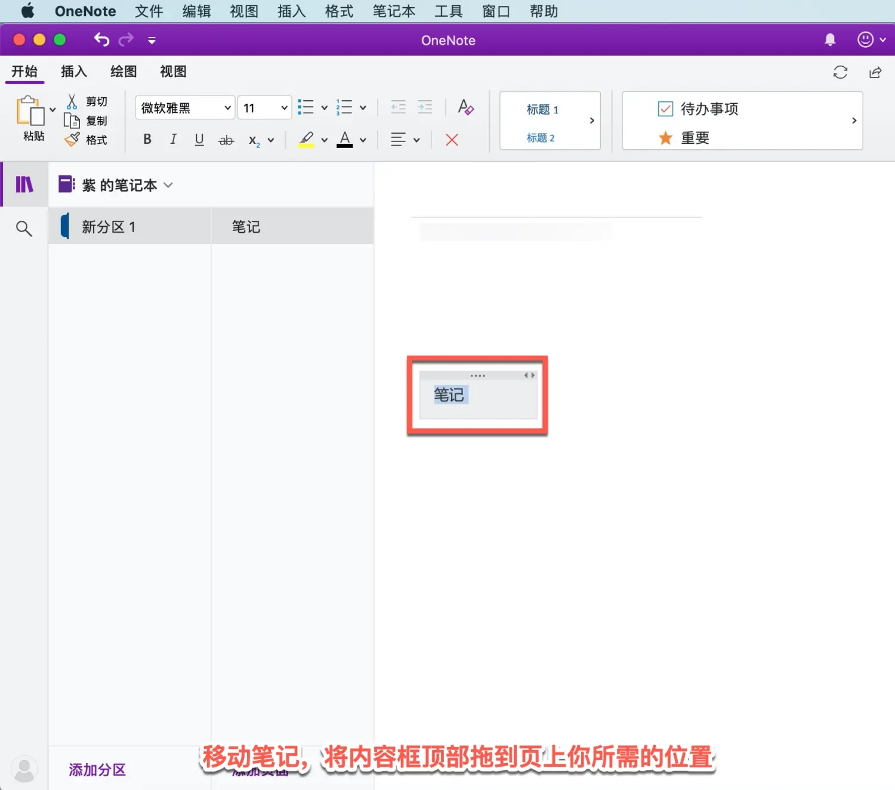Screen dimensions: 895x790
Task: Toggle bold formatting
Action: (147, 139)
